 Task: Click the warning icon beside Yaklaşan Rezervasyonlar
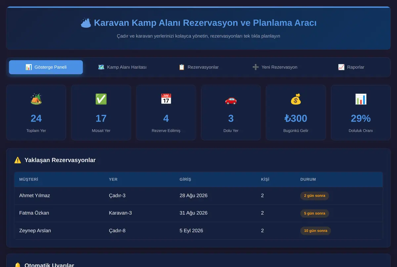18,160
